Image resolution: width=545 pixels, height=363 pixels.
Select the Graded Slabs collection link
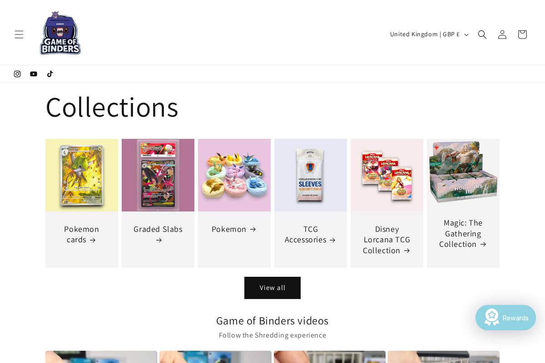point(158,235)
